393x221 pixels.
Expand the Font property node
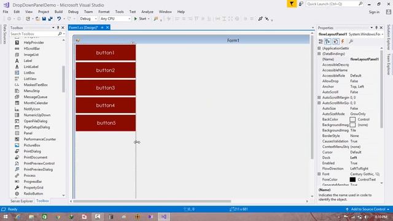coord(319,174)
